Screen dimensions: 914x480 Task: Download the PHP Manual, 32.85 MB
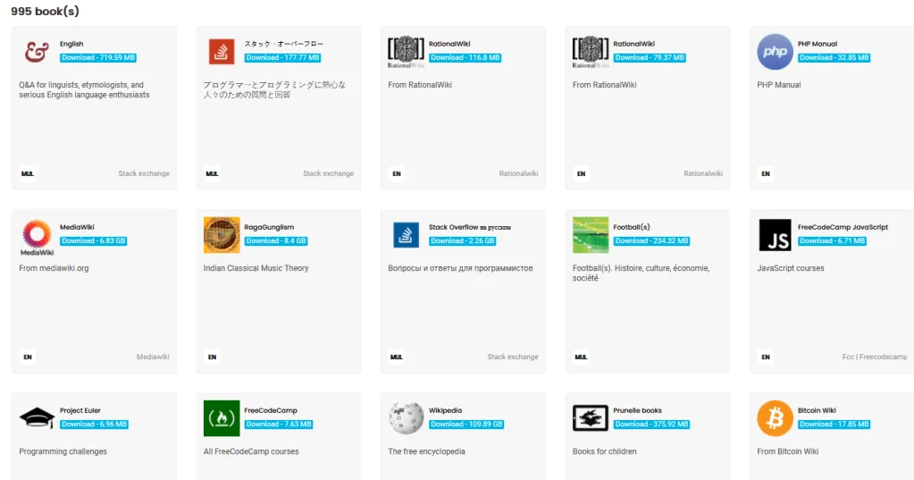click(x=834, y=58)
